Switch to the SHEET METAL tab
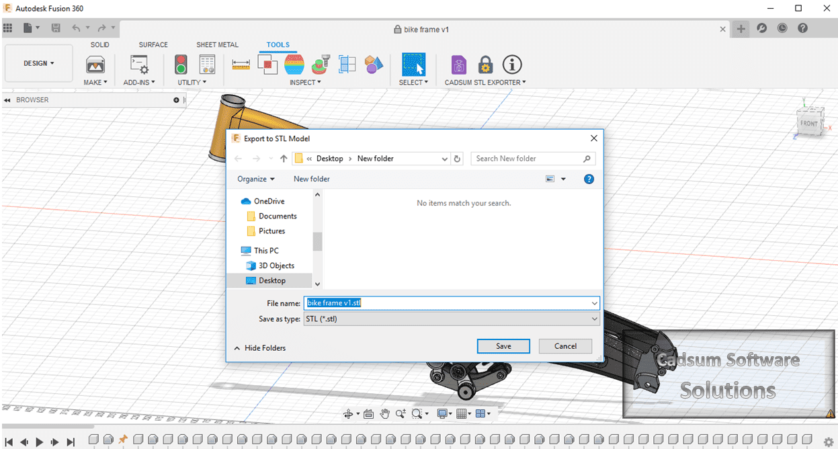The height and width of the screenshot is (449, 838). click(217, 44)
